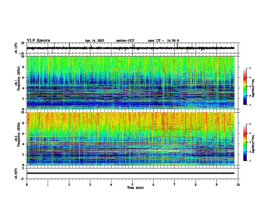Click time axis tick label "5"

[132, 185]
